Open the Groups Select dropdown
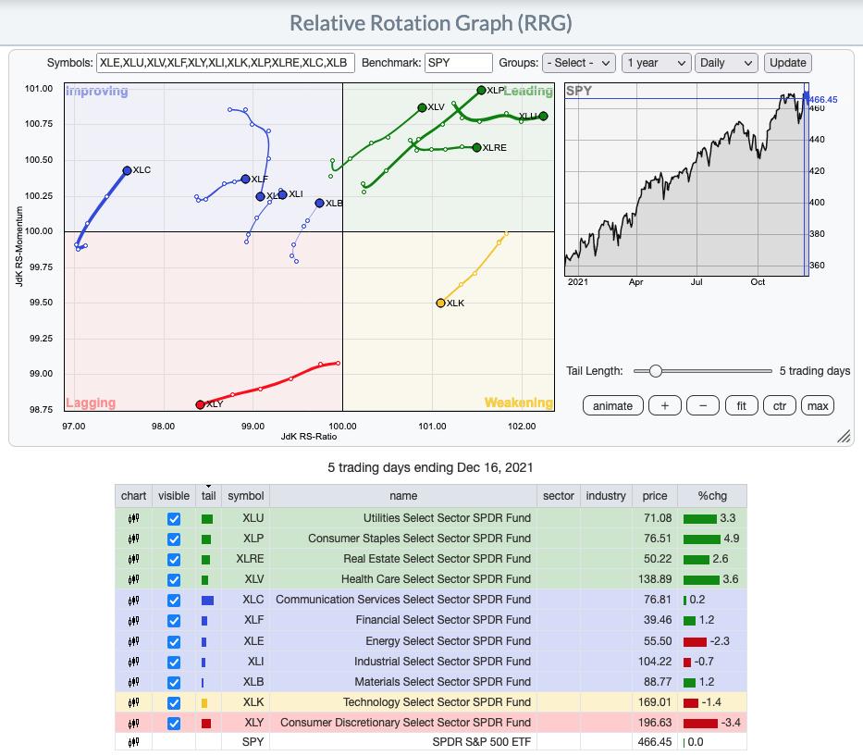Image resolution: width=863 pixels, height=756 pixels. click(578, 63)
